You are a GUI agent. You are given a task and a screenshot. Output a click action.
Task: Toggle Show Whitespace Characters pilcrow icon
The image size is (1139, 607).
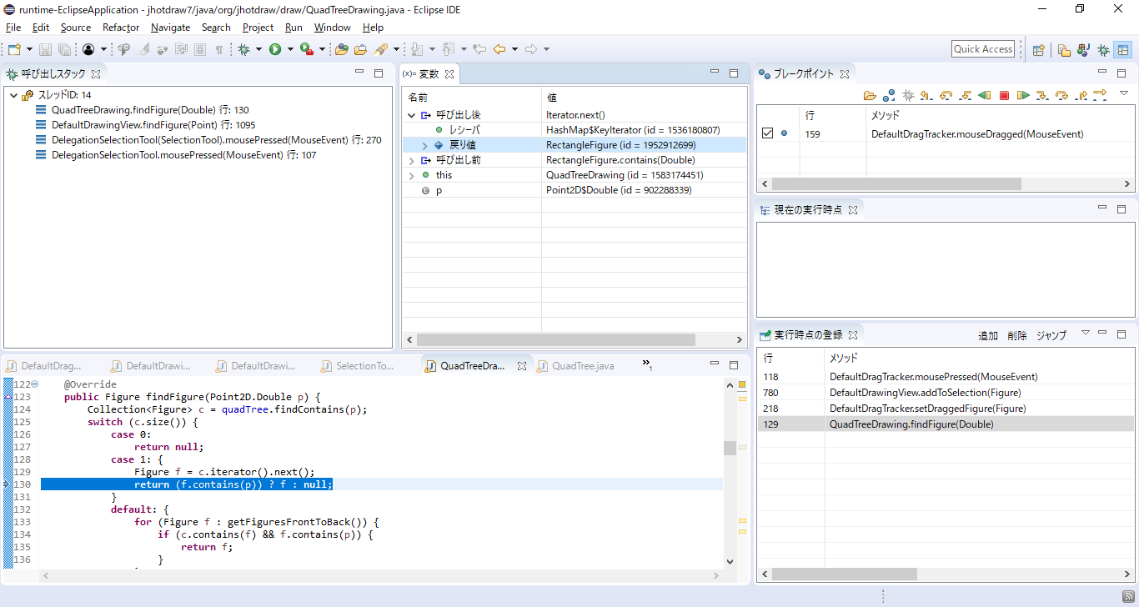point(219,49)
